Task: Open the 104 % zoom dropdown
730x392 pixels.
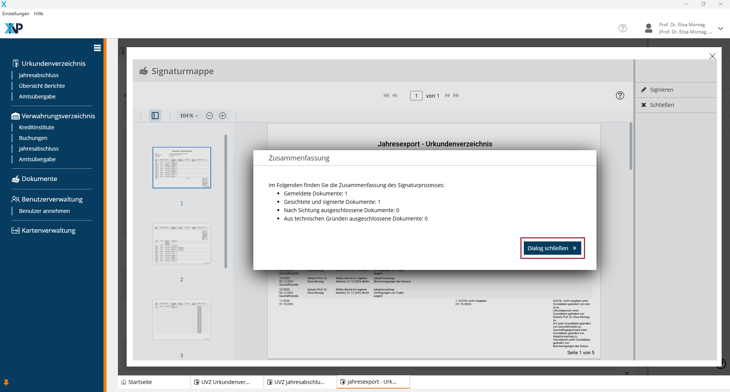Action: (x=189, y=116)
